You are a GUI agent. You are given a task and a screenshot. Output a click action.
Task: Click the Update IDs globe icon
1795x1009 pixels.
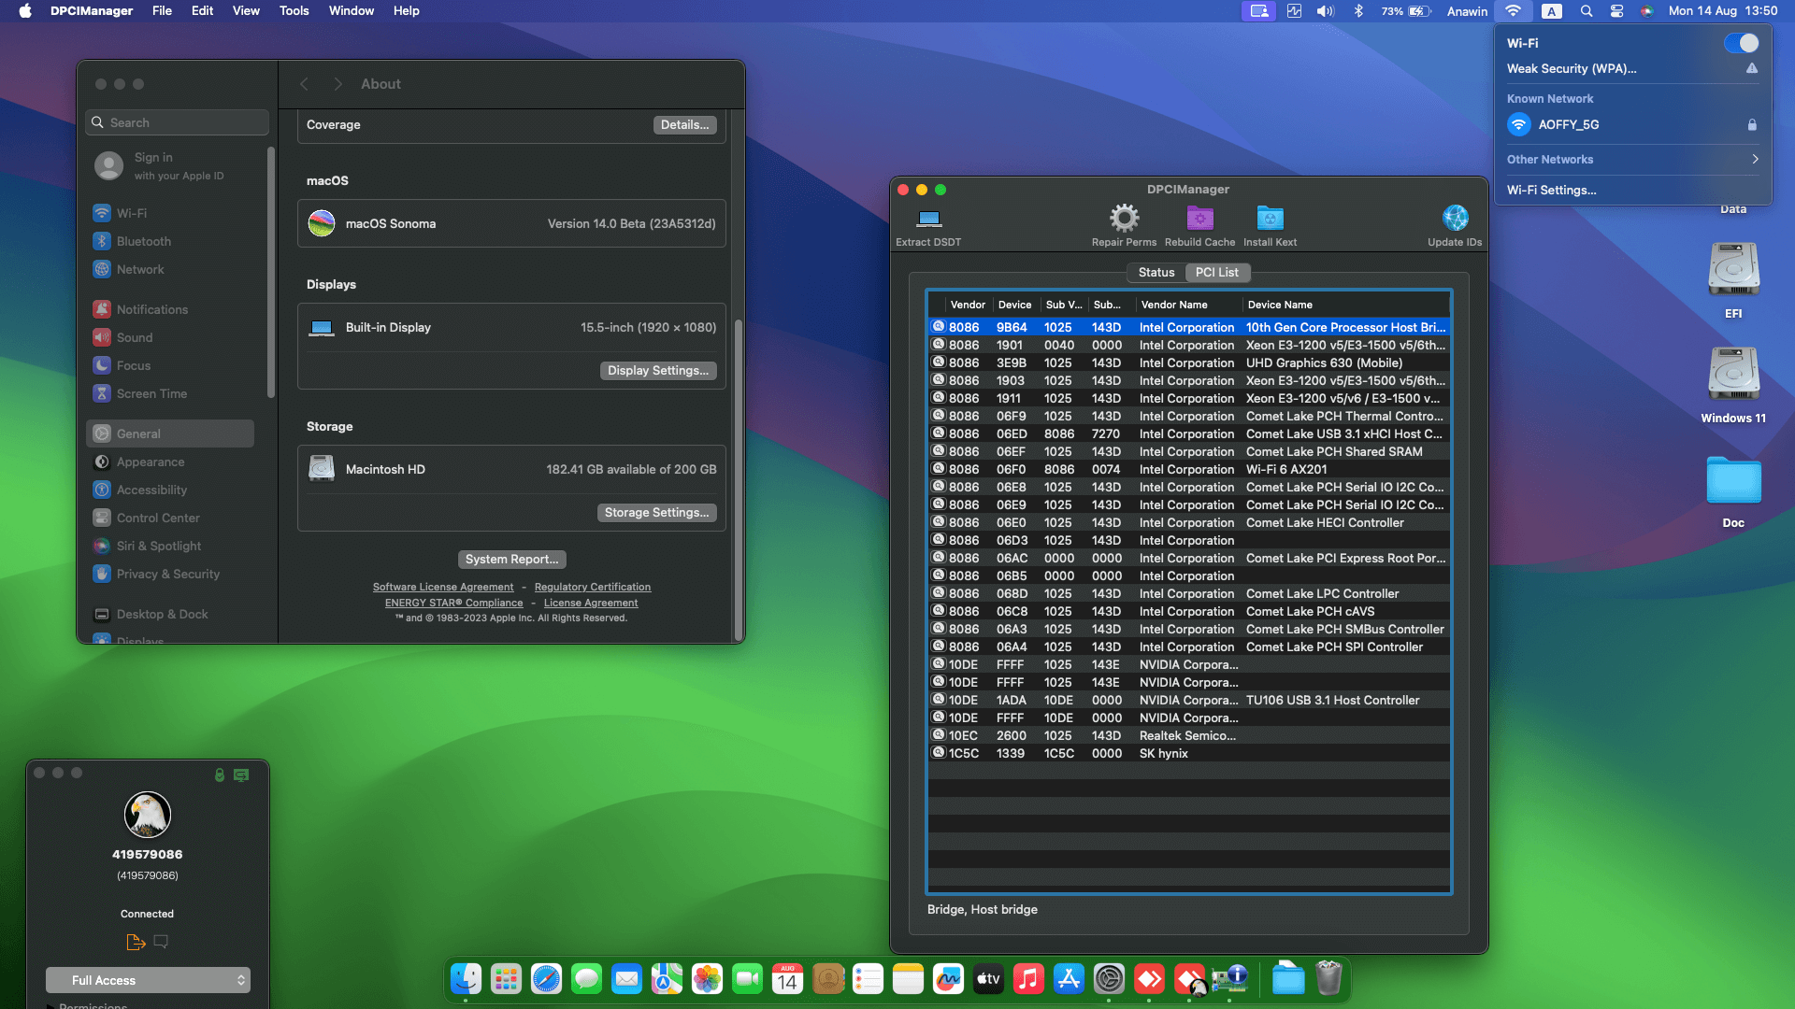point(1455,220)
